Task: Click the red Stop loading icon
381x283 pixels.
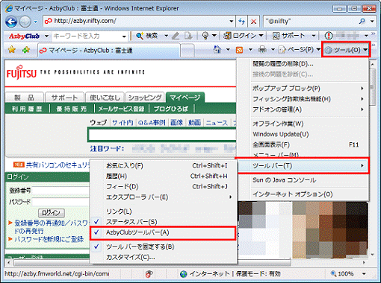Action: [253, 22]
